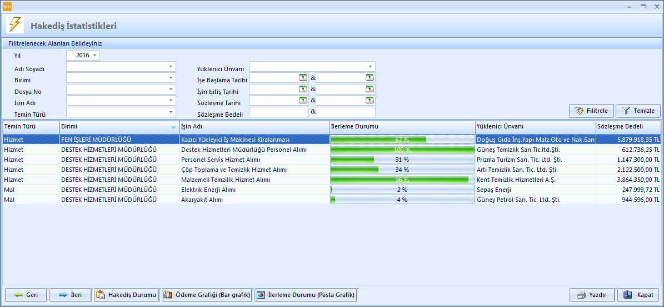This screenshot has height=307, width=664.
Task: Click the first Sözleşme Bedeli input field
Action: 278,112
